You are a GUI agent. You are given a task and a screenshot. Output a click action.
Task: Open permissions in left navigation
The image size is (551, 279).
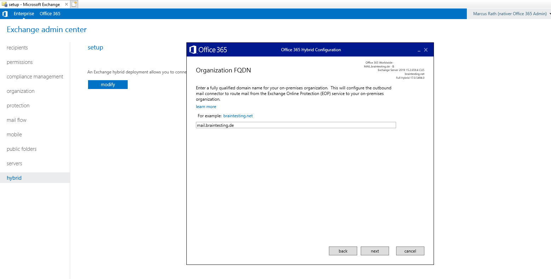[20, 62]
